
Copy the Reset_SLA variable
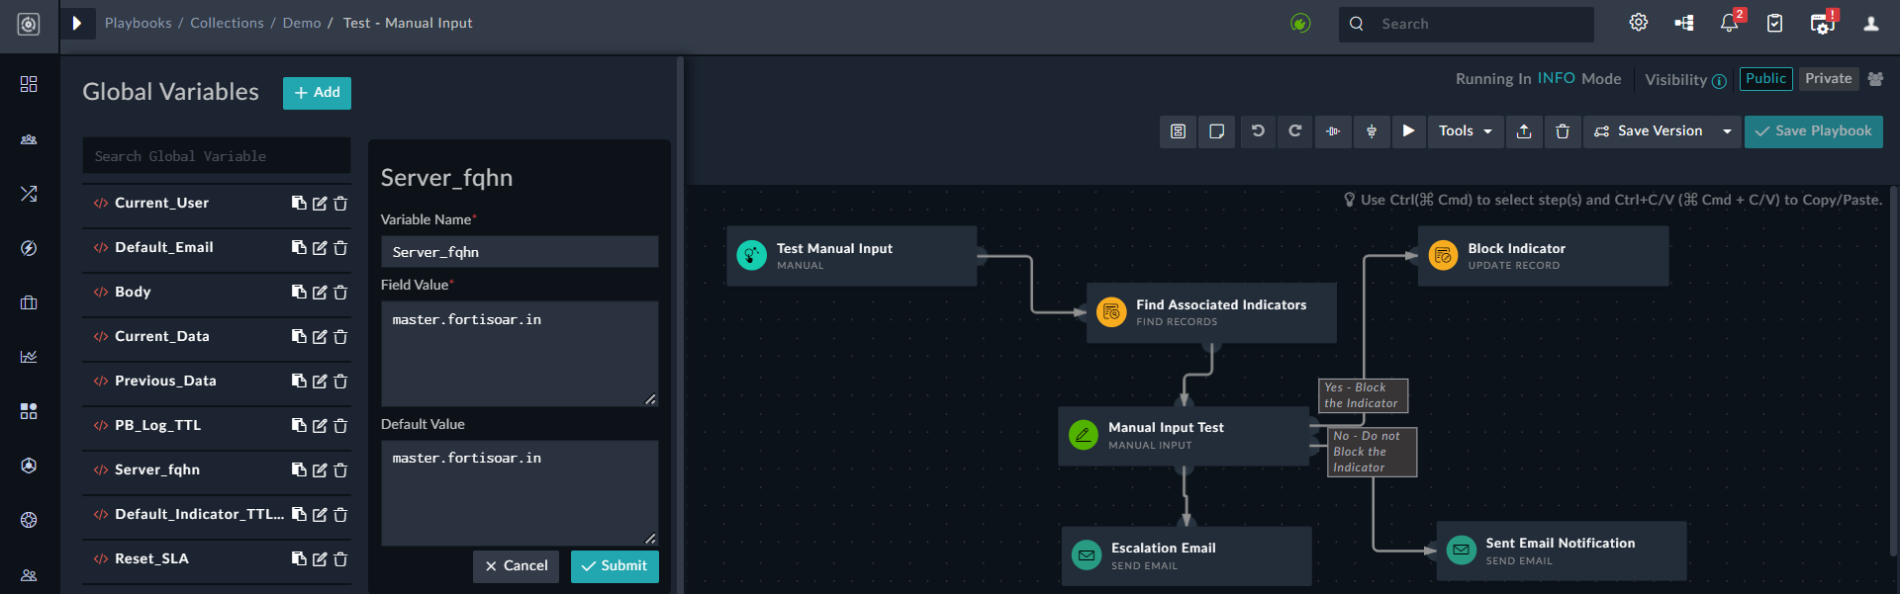299,558
